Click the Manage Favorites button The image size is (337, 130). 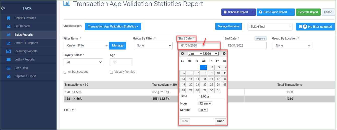coord(228,26)
